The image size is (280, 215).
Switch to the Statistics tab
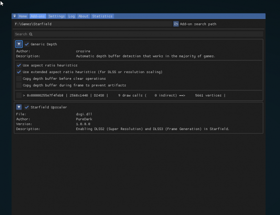[x=102, y=16]
